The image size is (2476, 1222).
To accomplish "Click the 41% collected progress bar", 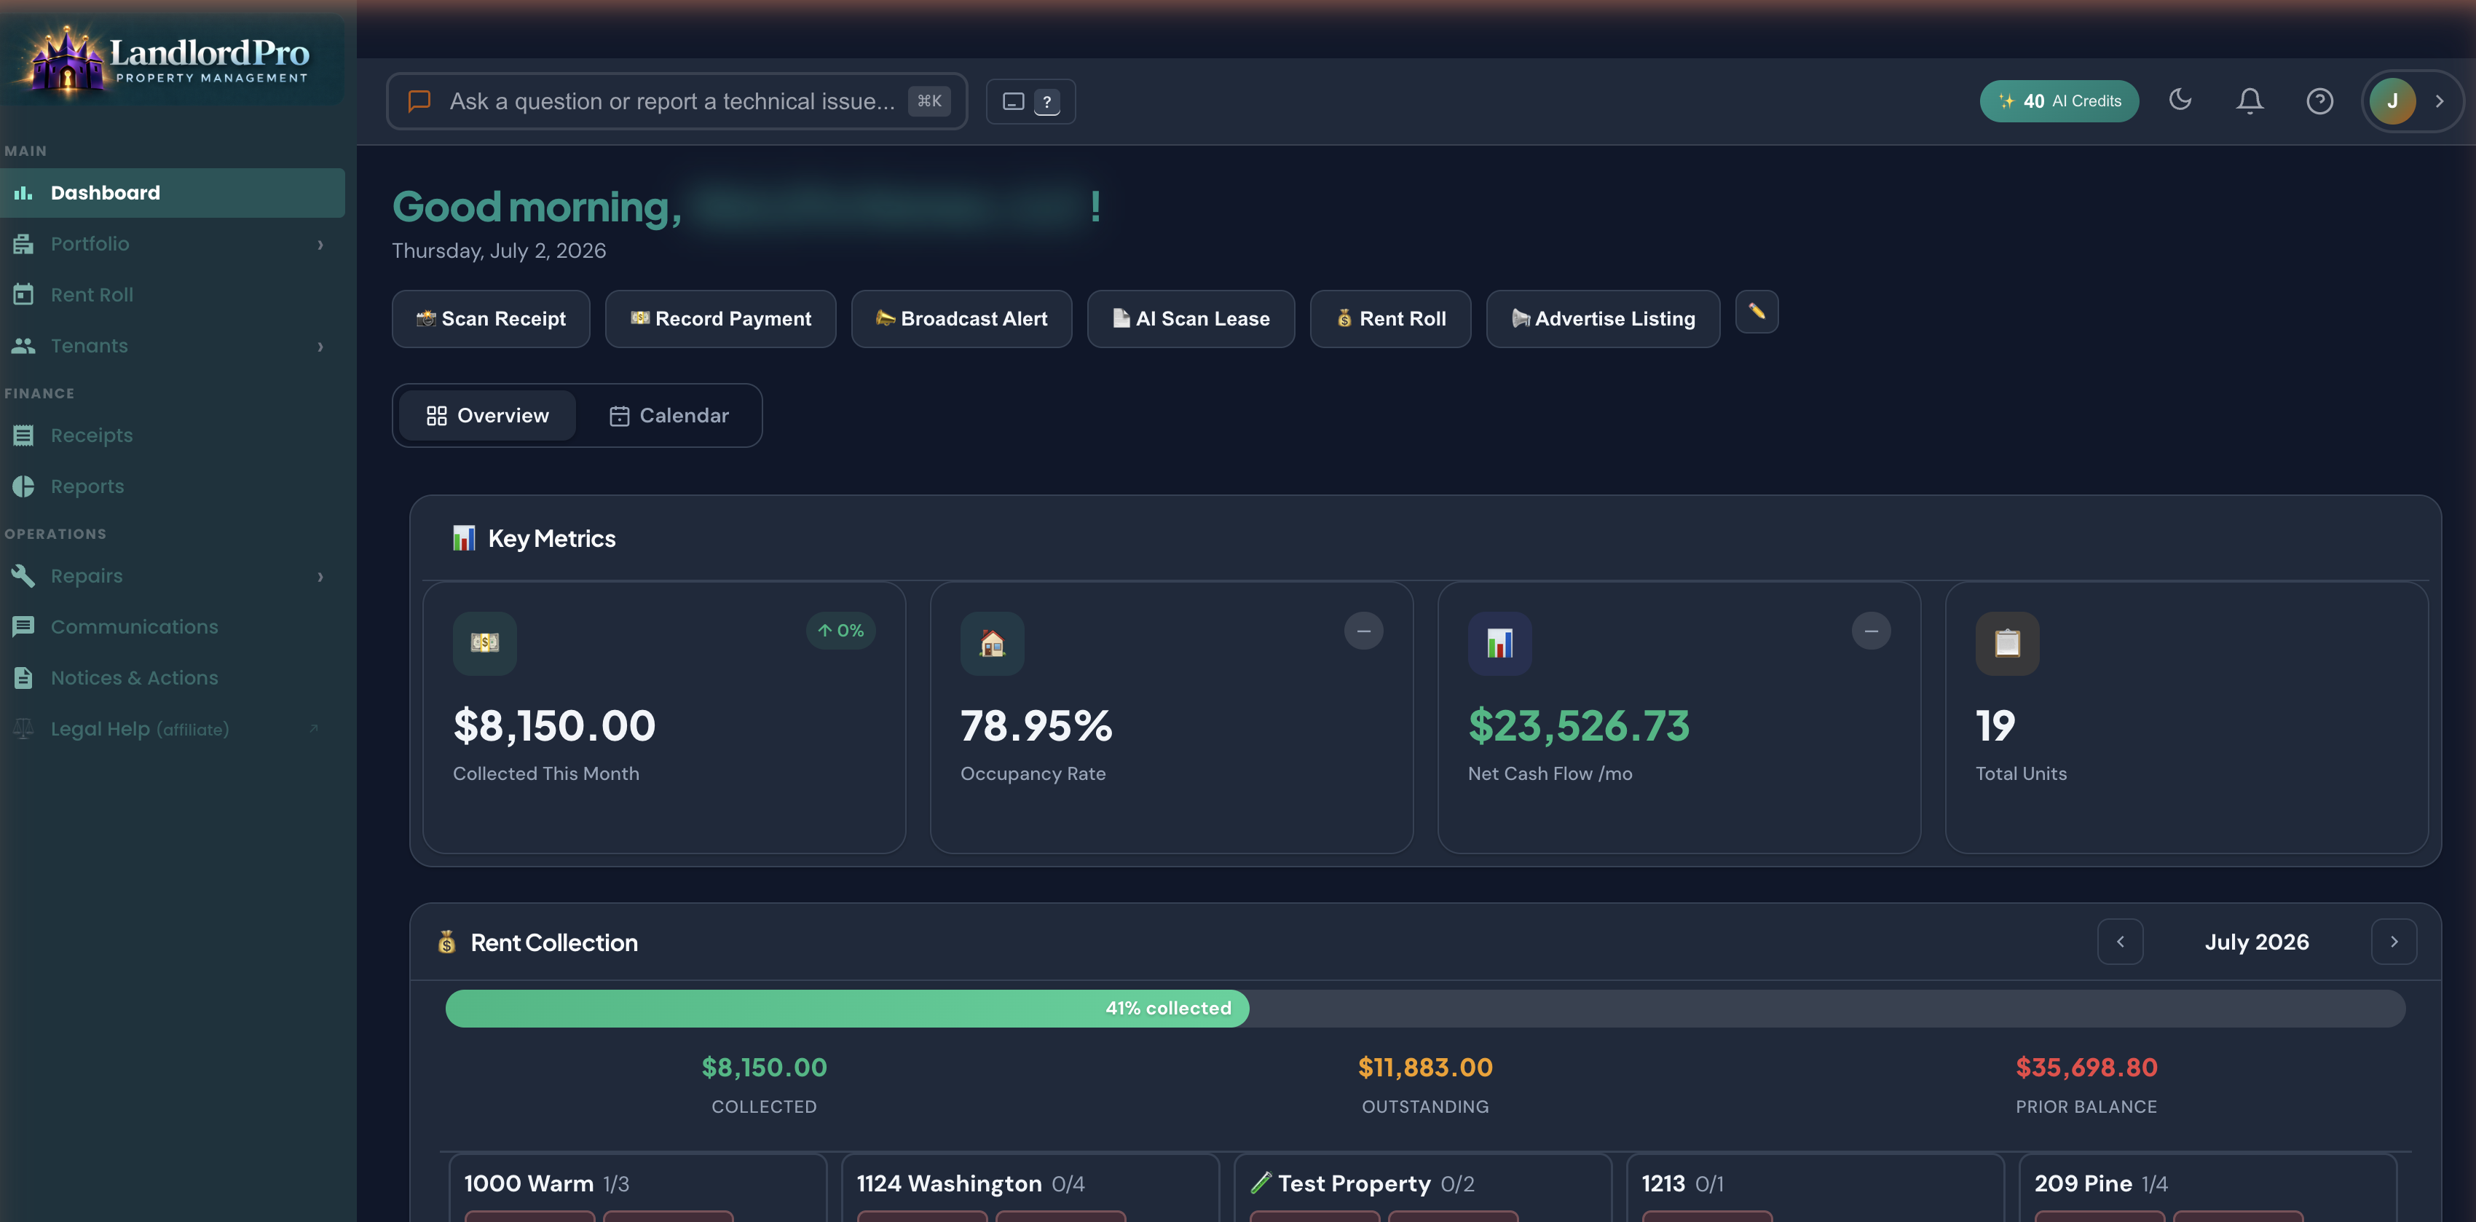I will [1424, 1009].
